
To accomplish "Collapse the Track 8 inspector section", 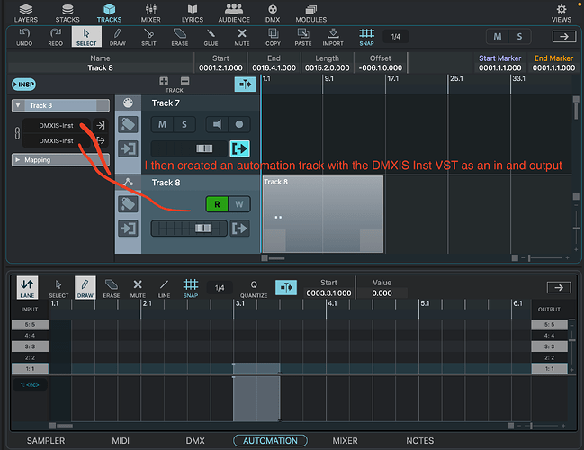I will (x=18, y=105).
